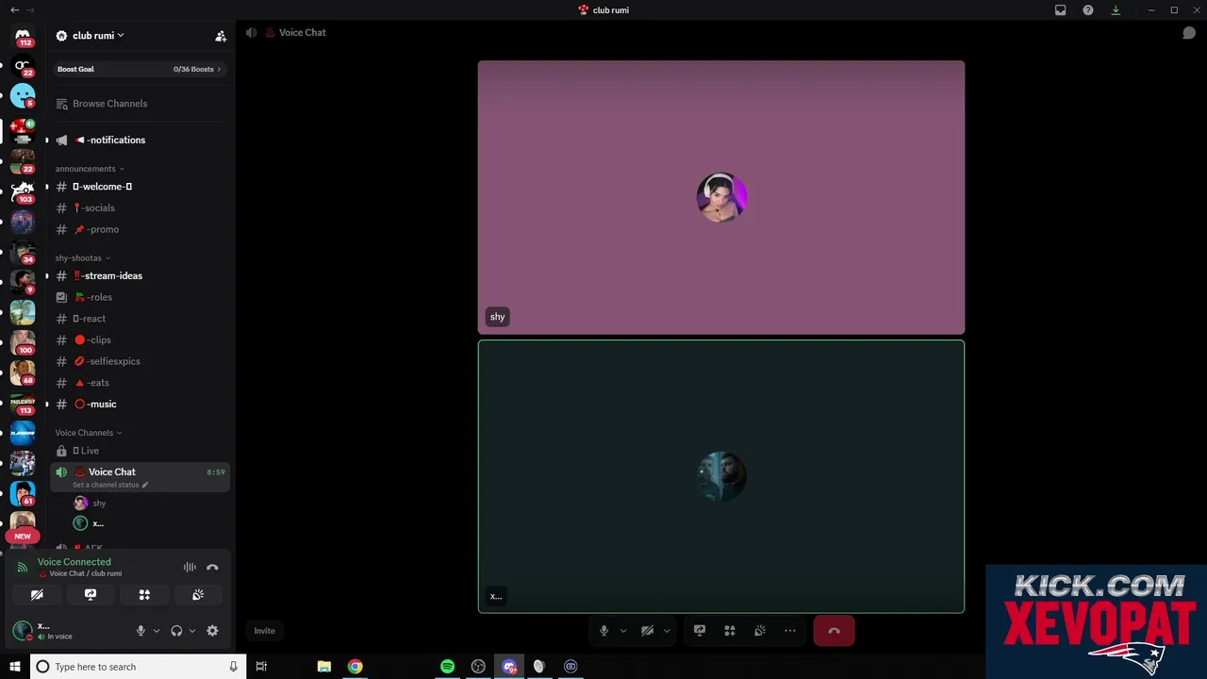1207x679 pixels.
Task: Share your screen from the Voice Connected panel
Action: point(91,595)
